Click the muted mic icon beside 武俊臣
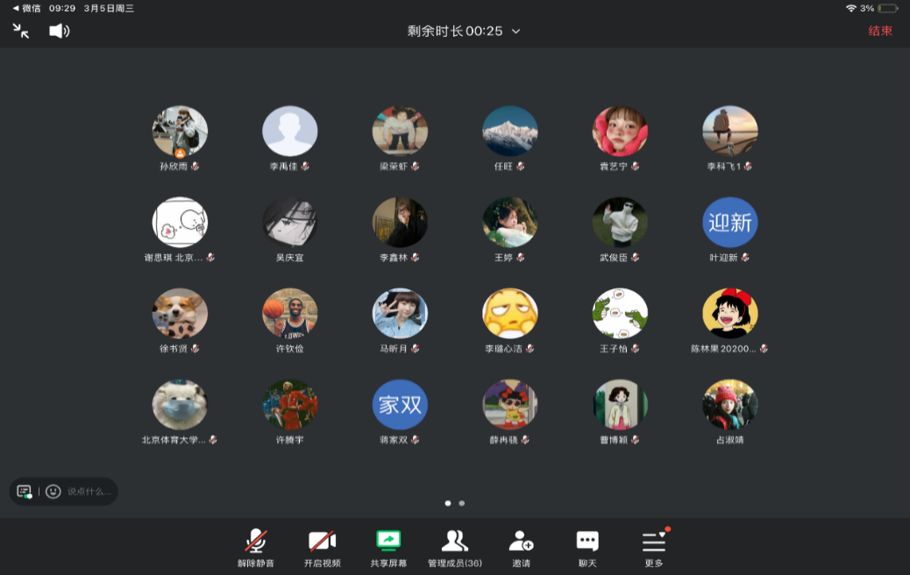910x575 pixels. pos(636,258)
